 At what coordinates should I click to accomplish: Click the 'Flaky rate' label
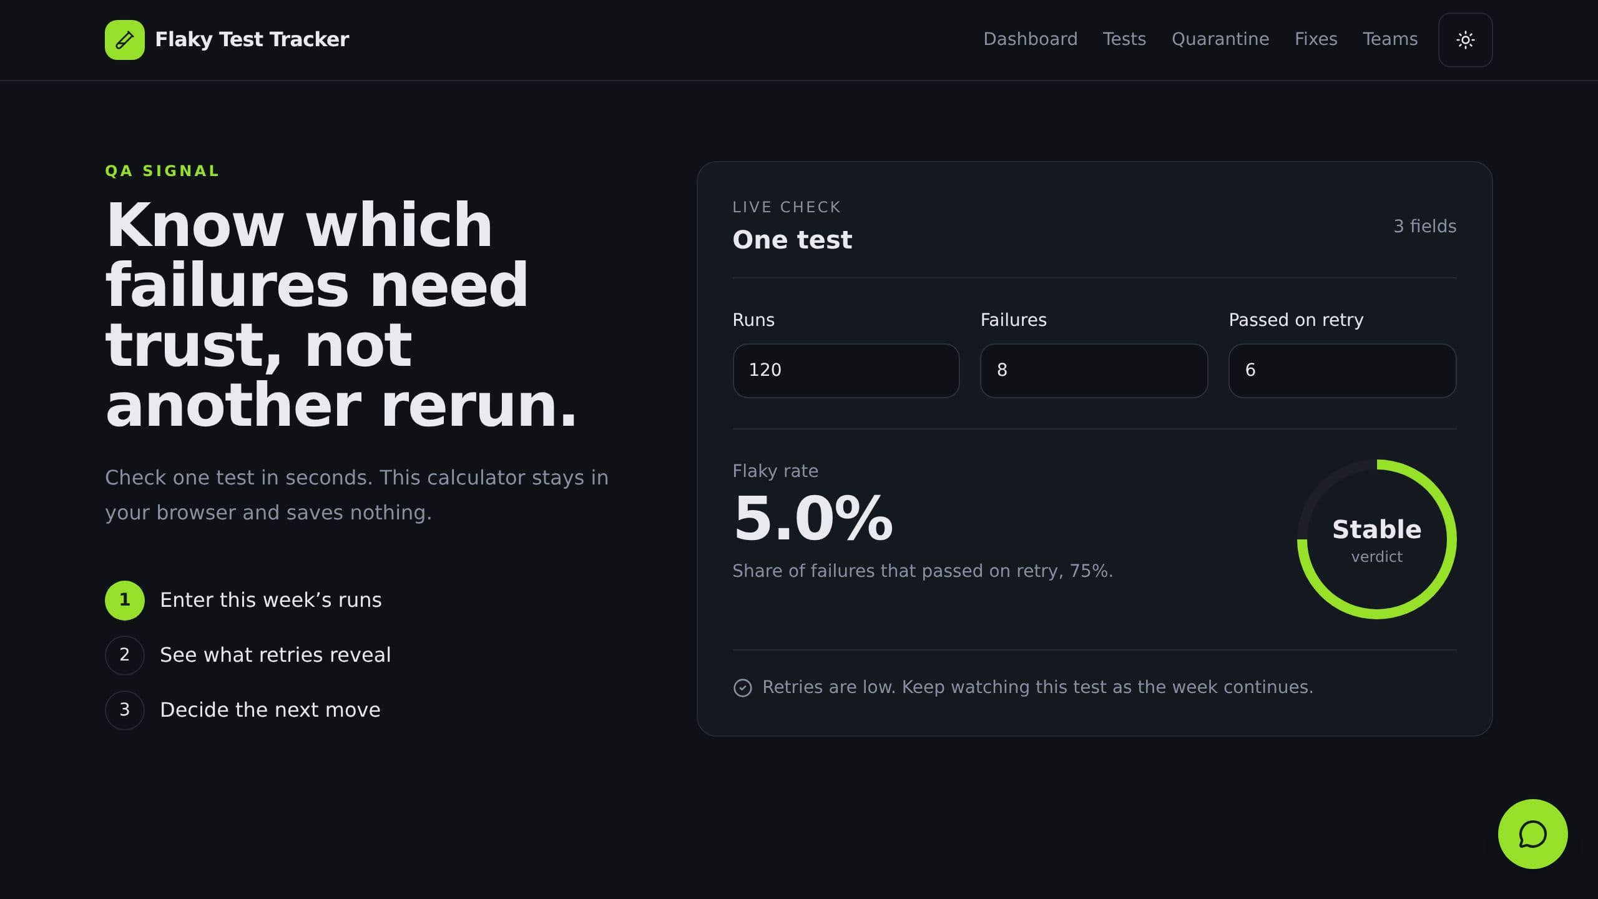click(x=775, y=471)
